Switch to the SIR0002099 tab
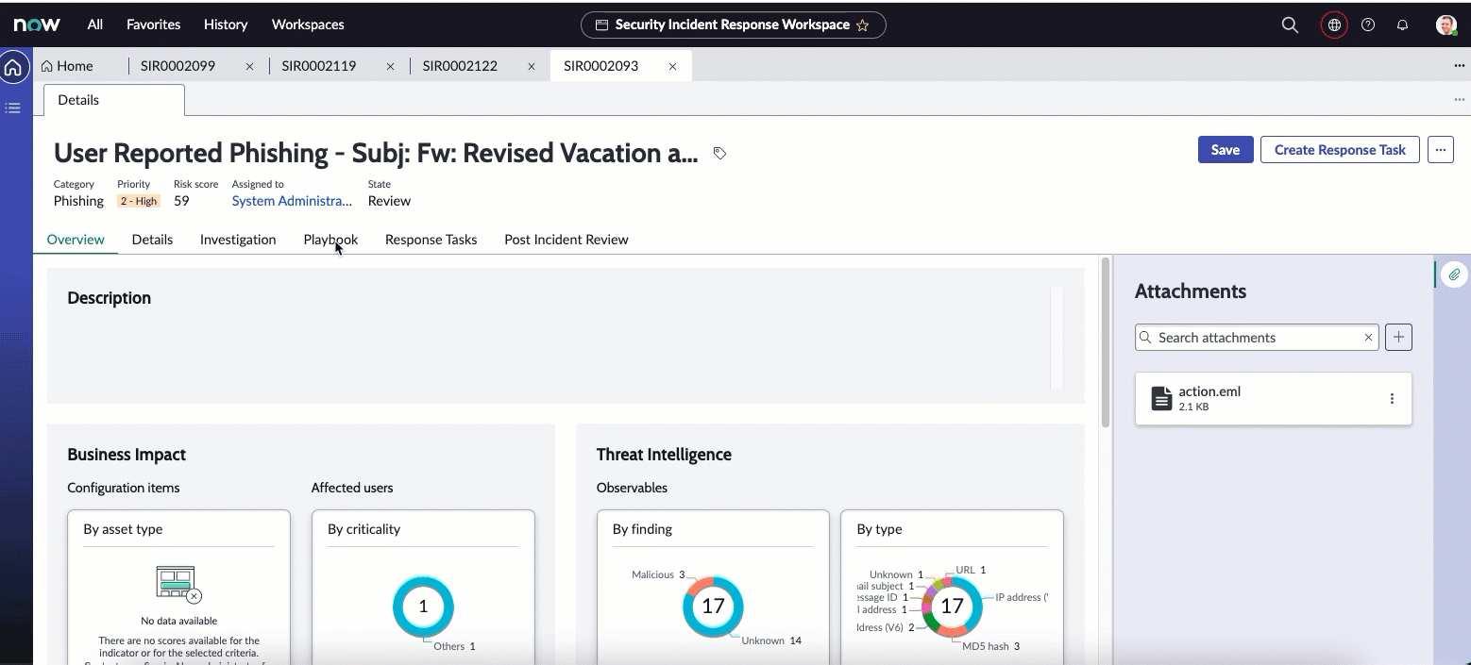This screenshot has width=1471, height=665. coord(178,66)
